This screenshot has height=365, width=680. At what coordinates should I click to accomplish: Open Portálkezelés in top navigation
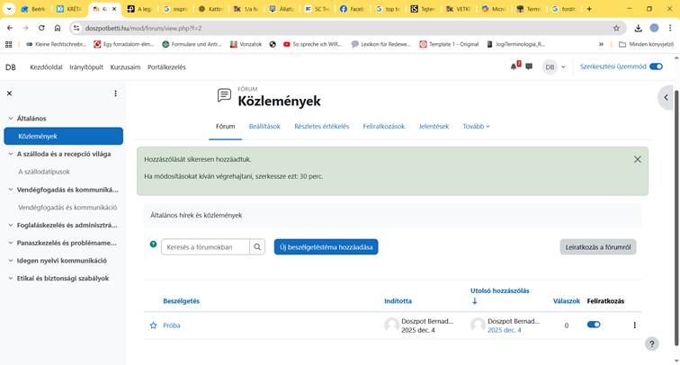(166, 67)
